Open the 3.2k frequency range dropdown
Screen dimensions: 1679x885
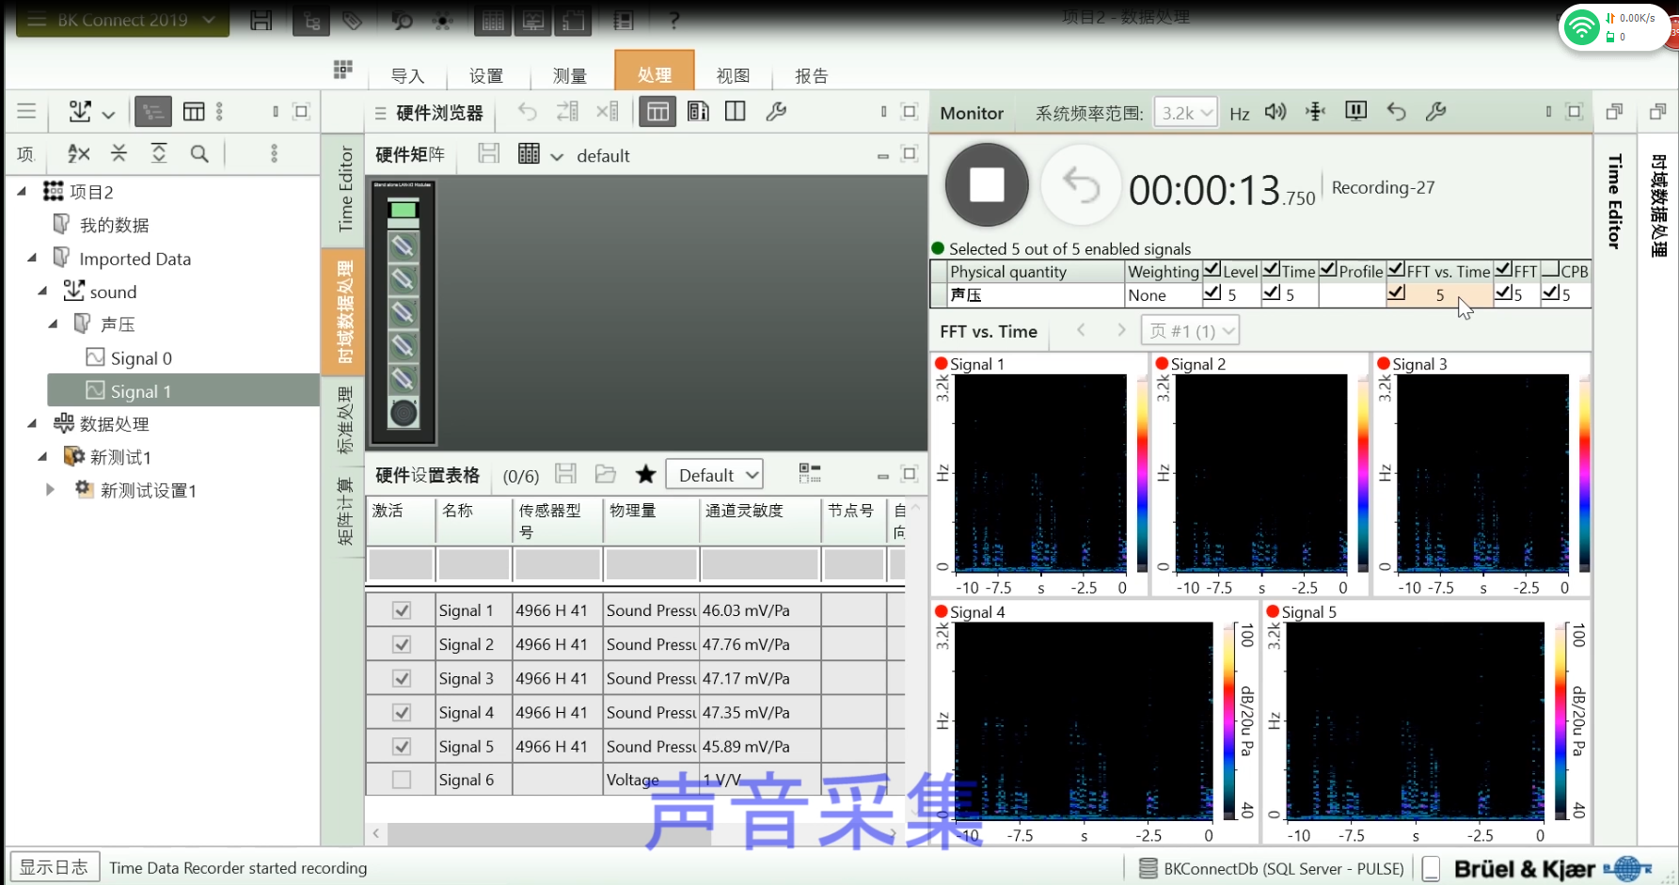[1185, 113]
